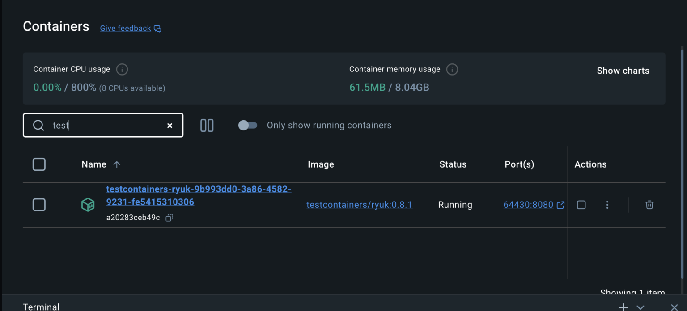Screen dimensions: 687x311
Task: Open the Terminal panel tab
Action: tap(41, 307)
